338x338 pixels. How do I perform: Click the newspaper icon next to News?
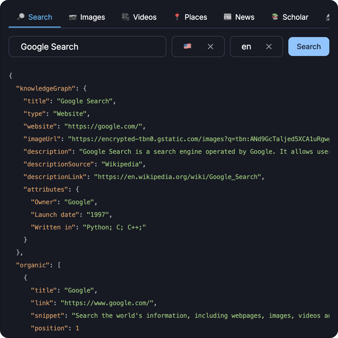[227, 17]
